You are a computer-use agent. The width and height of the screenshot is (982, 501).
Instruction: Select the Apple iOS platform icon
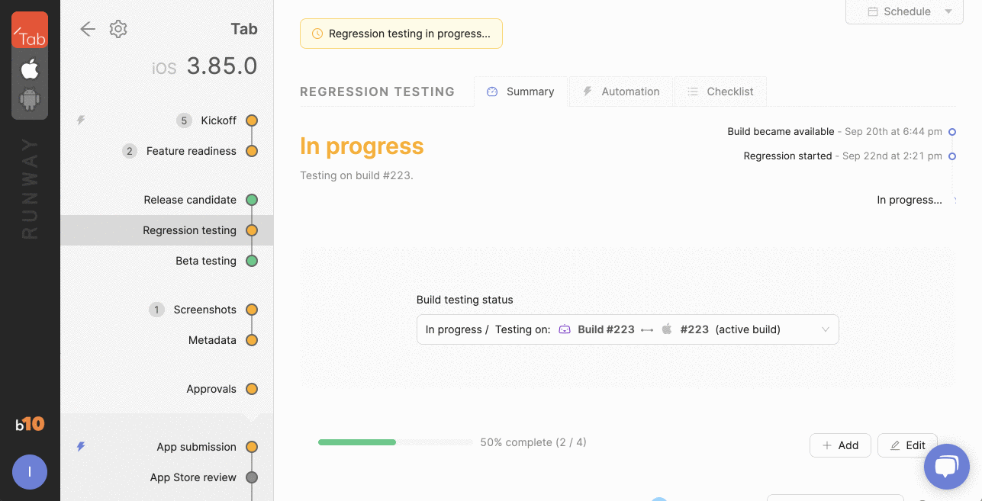30,70
